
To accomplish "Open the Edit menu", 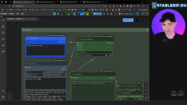I will pyautogui.click(x=18, y=14).
